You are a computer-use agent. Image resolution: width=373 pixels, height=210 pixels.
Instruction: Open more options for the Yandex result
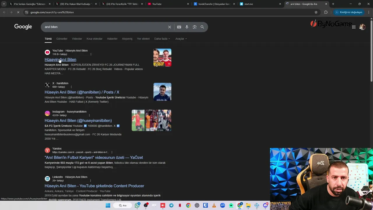coord(112,152)
